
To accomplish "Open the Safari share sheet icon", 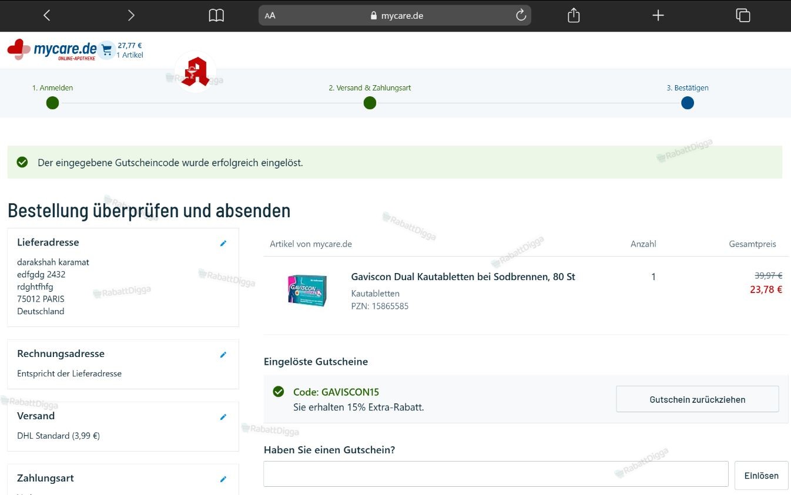I will click(x=574, y=15).
